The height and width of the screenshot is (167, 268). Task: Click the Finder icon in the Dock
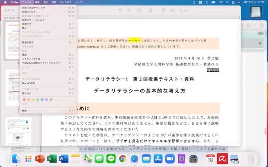point(17,159)
